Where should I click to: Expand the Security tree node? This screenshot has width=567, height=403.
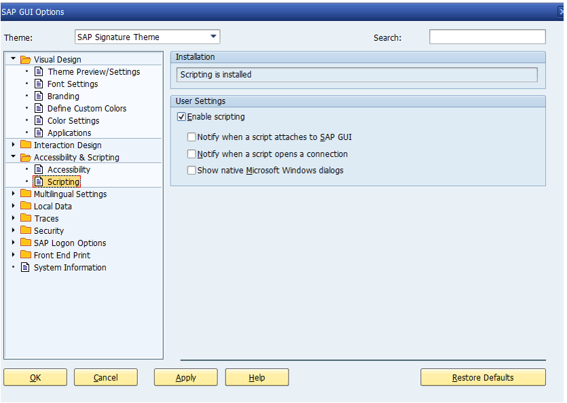click(14, 230)
